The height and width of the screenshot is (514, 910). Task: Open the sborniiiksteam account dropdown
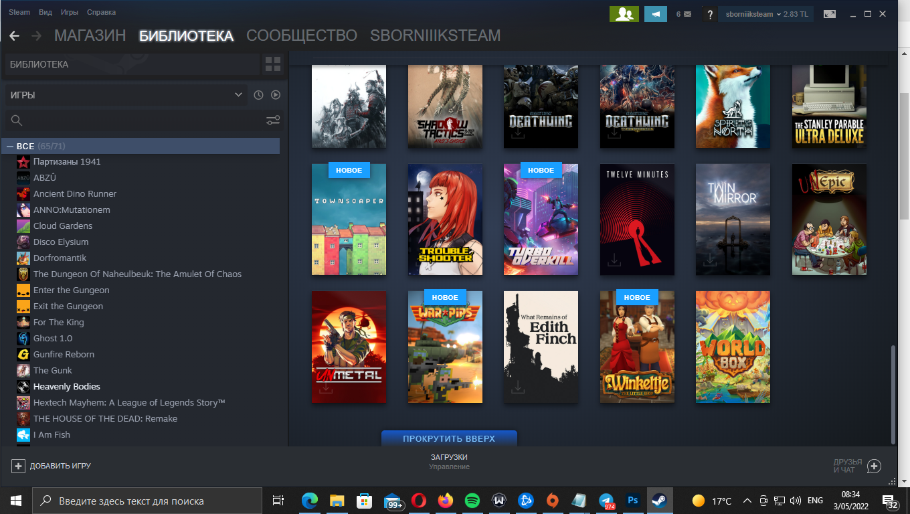tap(765, 14)
